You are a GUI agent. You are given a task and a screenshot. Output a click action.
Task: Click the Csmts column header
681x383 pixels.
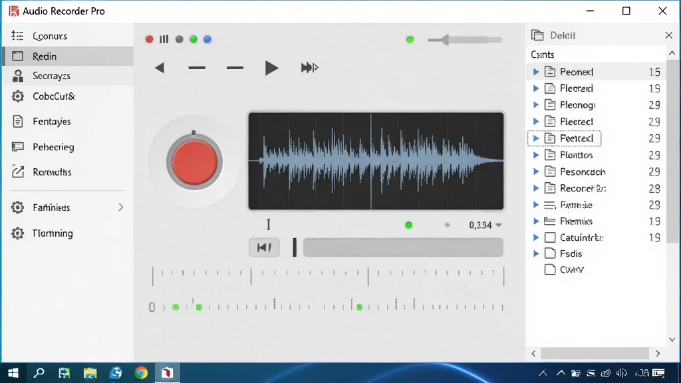coord(543,55)
